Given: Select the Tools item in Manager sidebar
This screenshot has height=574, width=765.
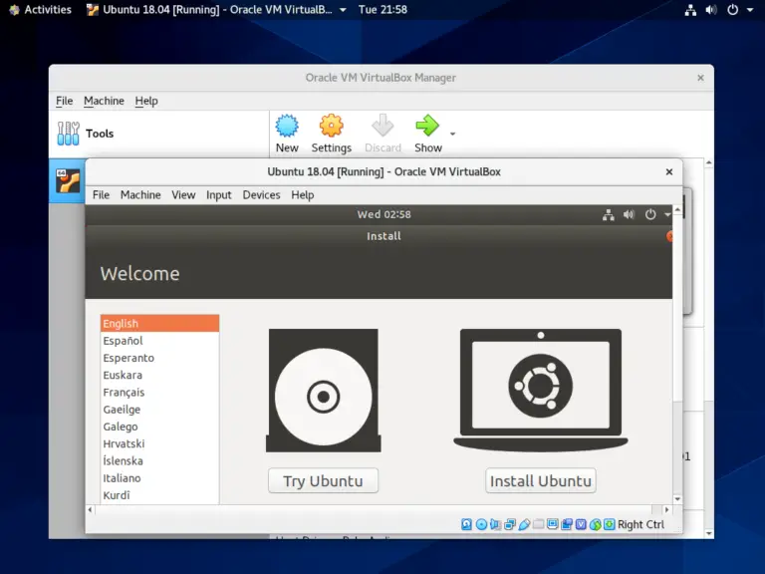Looking at the screenshot, I should (159, 134).
